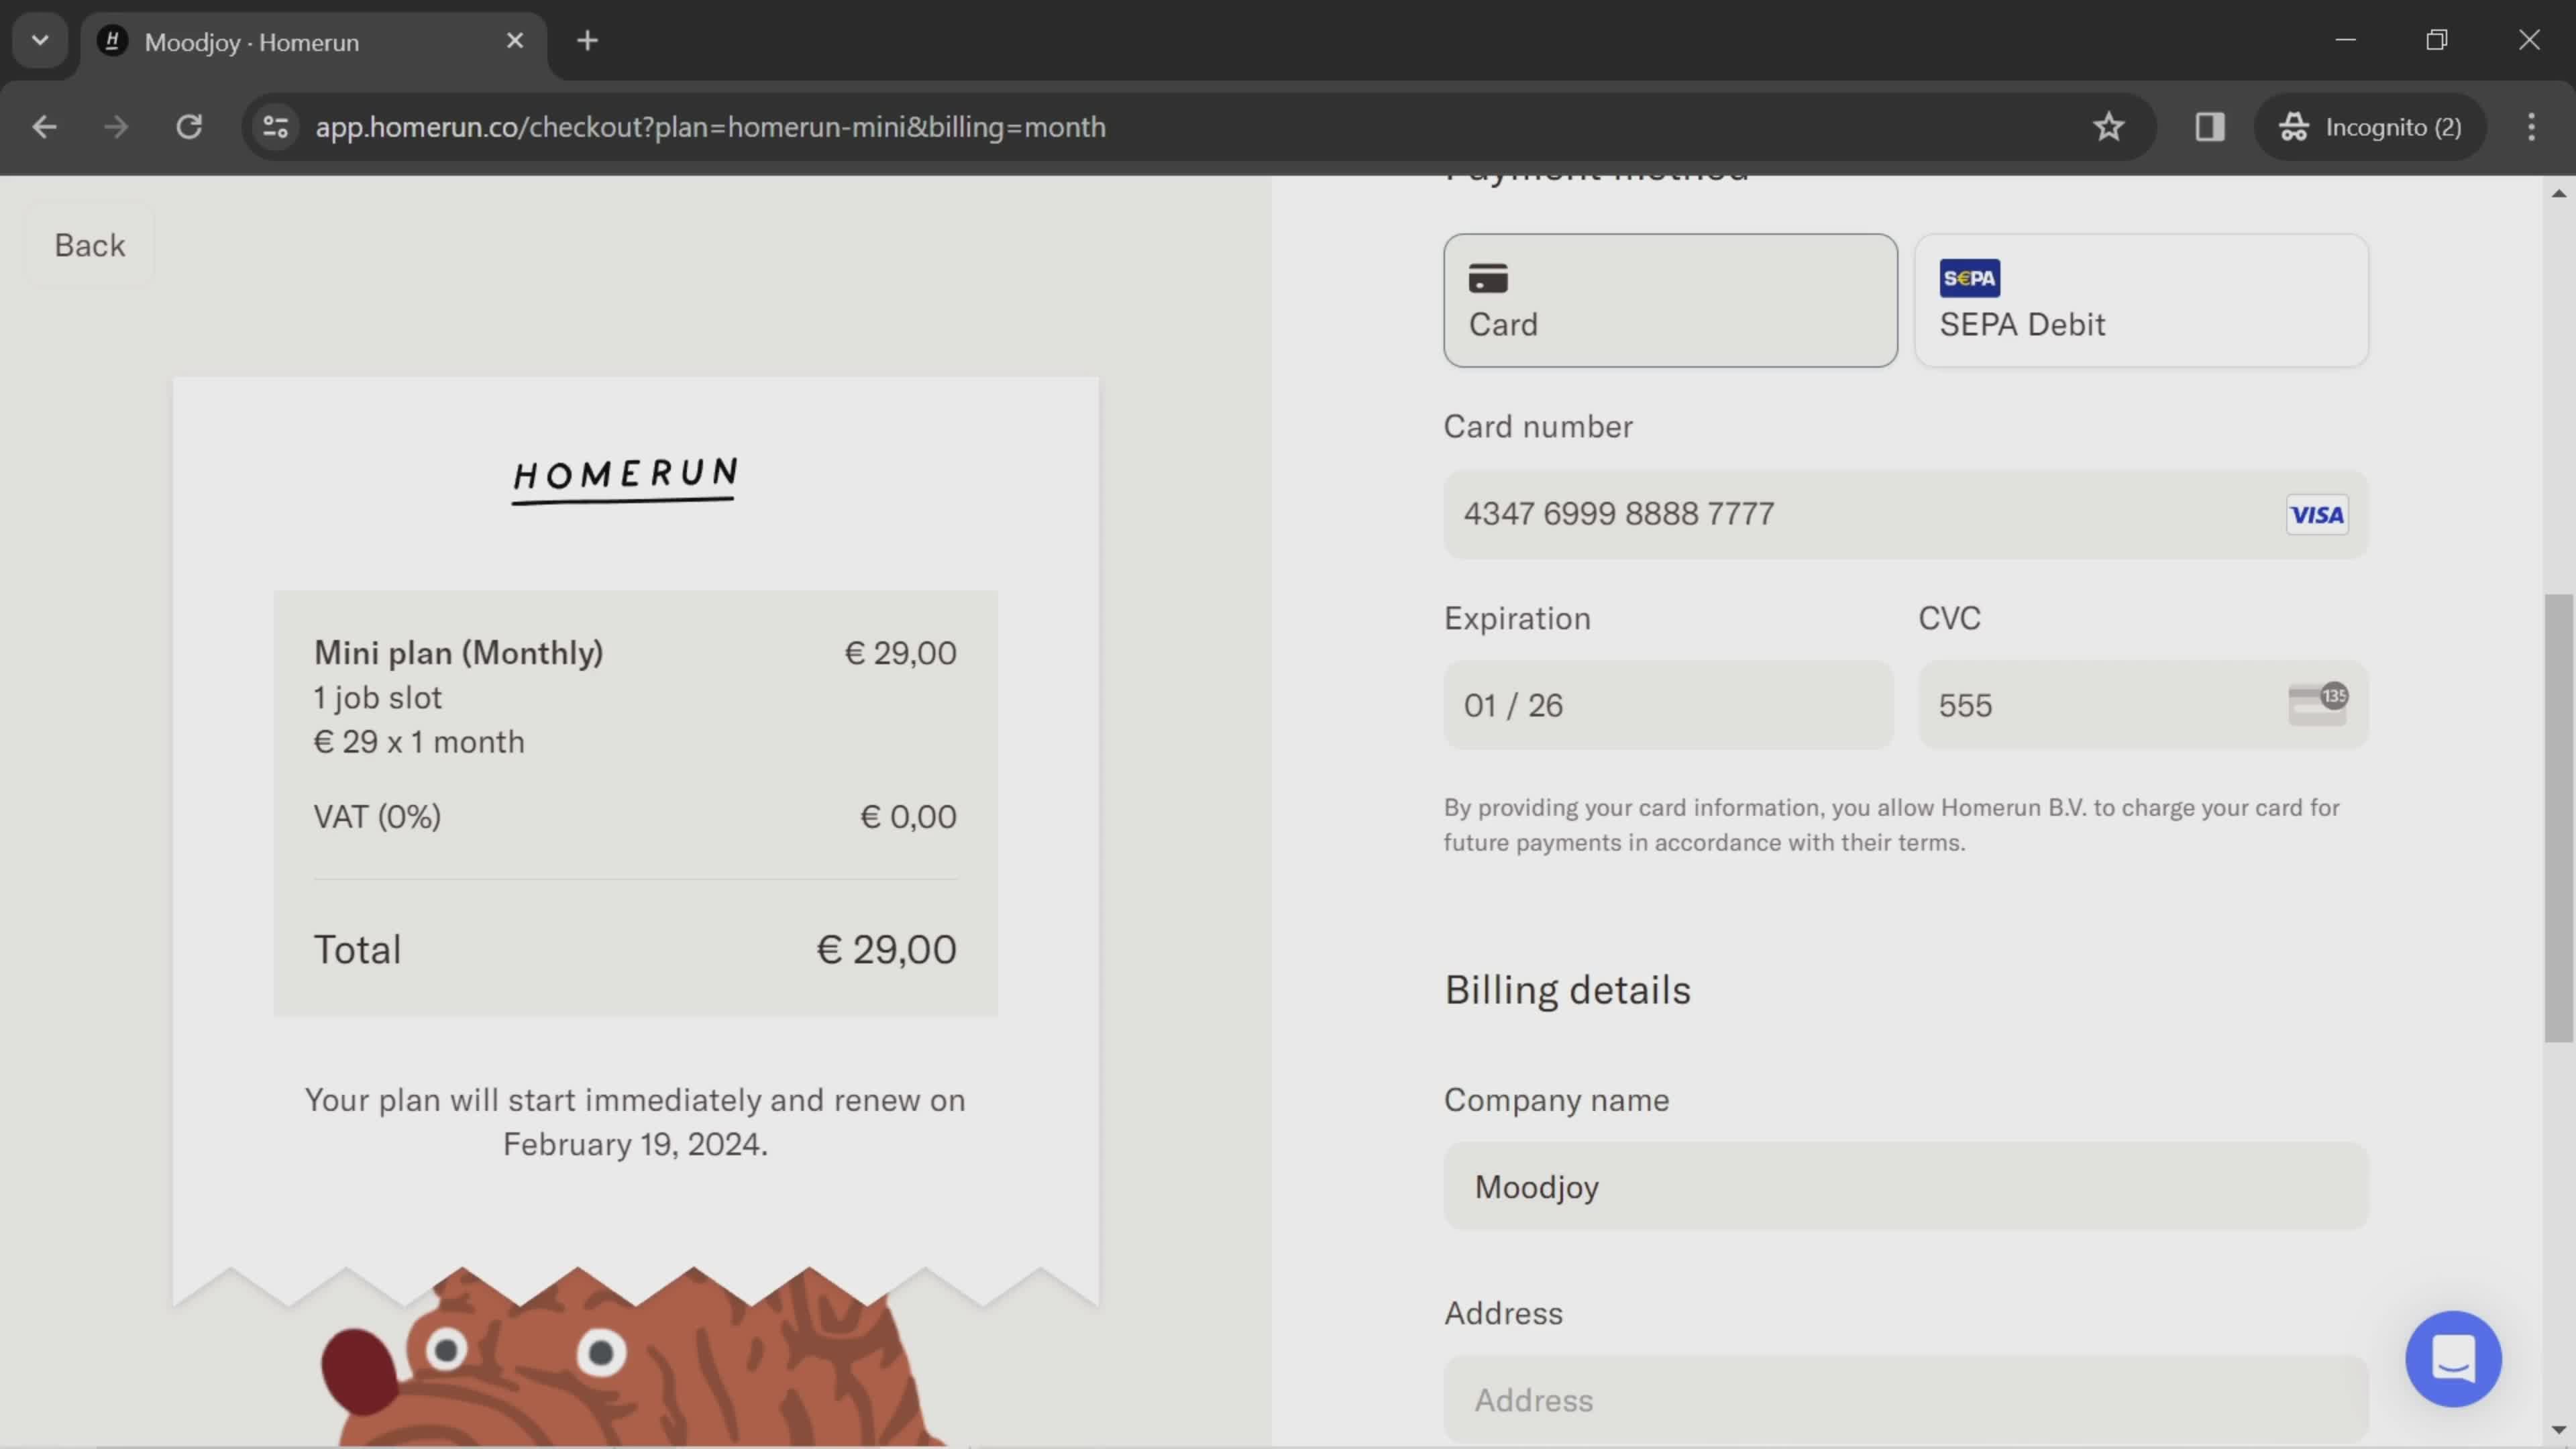Open Chrome three-dot menu

[2531, 127]
